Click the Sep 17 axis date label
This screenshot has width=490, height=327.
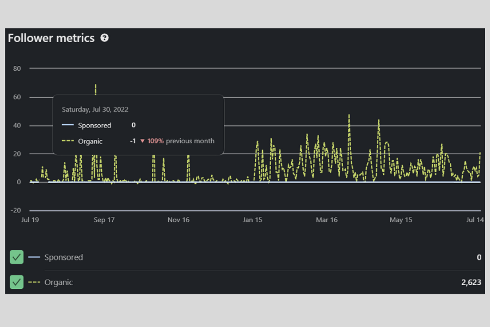click(104, 220)
